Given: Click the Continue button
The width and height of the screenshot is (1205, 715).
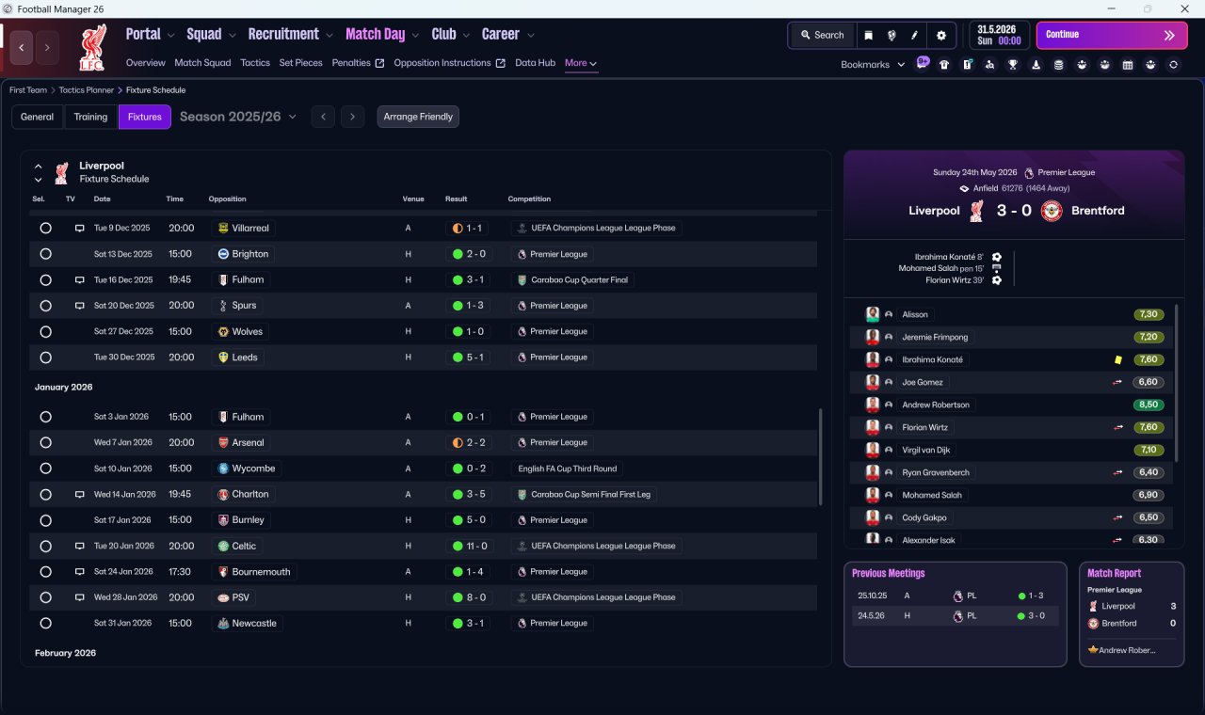Looking at the screenshot, I should (1112, 35).
